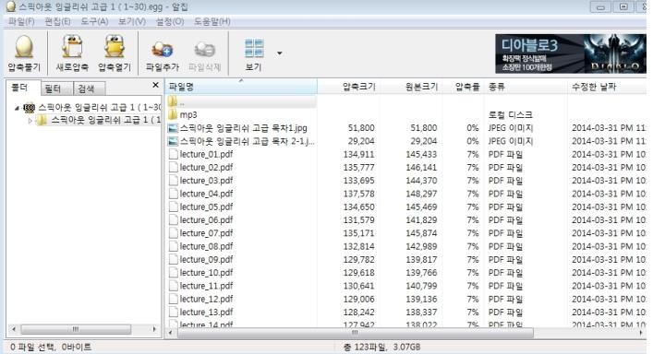Click the 파일삭제 delete file icon

(x=205, y=50)
